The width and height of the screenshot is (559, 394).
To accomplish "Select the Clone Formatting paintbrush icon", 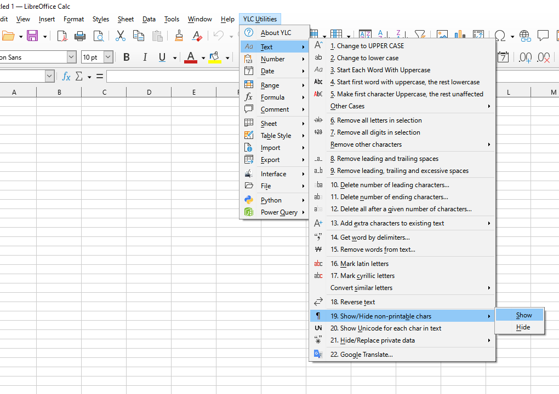I will [x=179, y=36].
